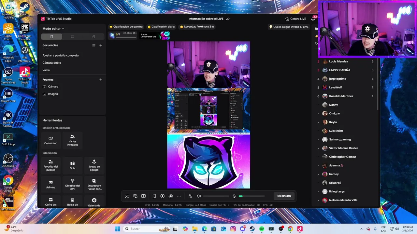Viewport: 417px width, 234px height.
Task: Open Spotify from the taskbar
Action: (x=262, y=229)
